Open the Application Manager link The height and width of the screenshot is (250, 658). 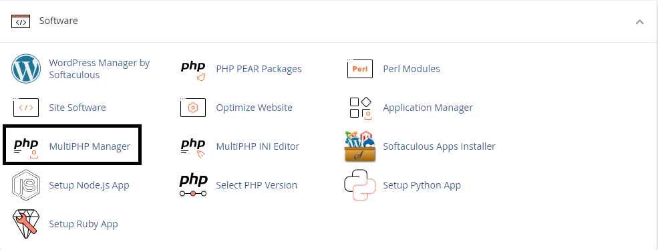coord(428,108)
